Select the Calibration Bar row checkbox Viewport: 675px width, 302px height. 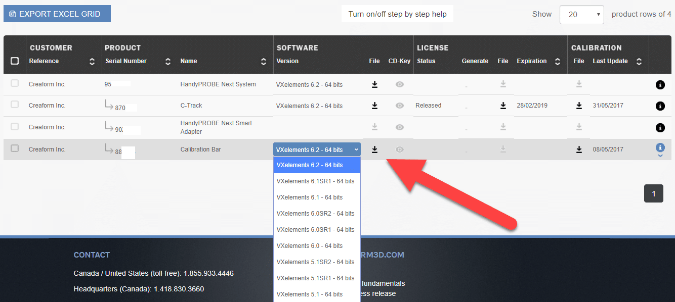(x=15, y=148)
